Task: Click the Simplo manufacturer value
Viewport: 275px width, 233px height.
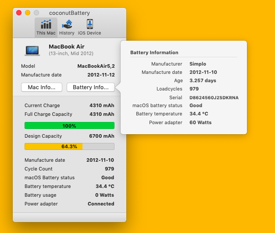Action: pyautogui.click(x=198, y=64)
